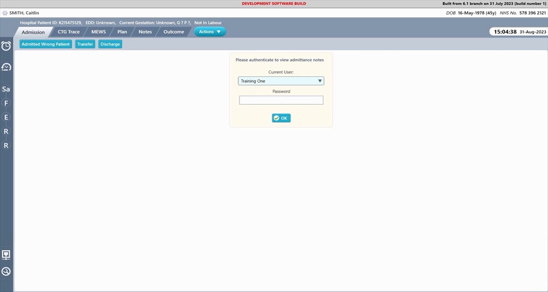
Task: Go to the MEWS tab
Action: pos(98,32)
